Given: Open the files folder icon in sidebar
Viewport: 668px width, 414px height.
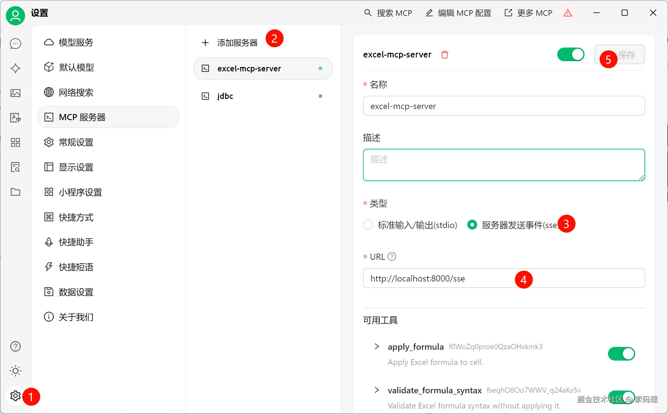Looking at the screenshot, I should tap(15, 192).
